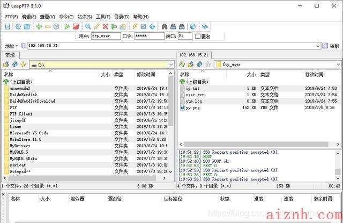Toggle the 匿名 anonymous checkbox
Viewport: 343px width, 223px height.
point(198,36)
